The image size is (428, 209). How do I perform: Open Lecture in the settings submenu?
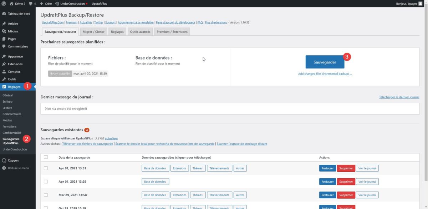[x=7, y=108]
